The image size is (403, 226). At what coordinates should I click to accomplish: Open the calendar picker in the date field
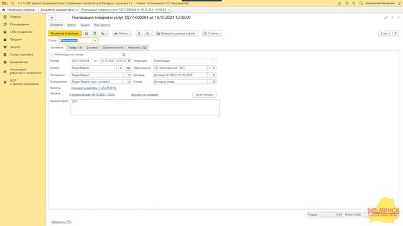[x=129, y=61]
